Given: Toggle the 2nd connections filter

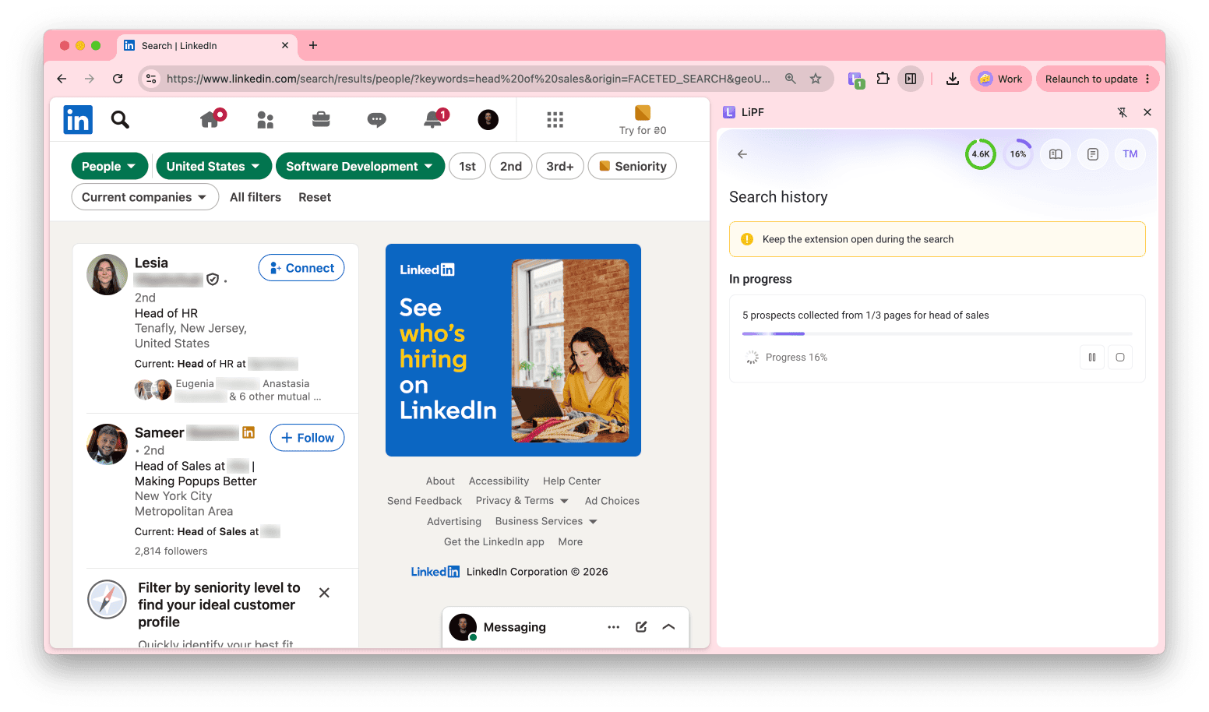Looking at the screenshot, I should [511, 166].
